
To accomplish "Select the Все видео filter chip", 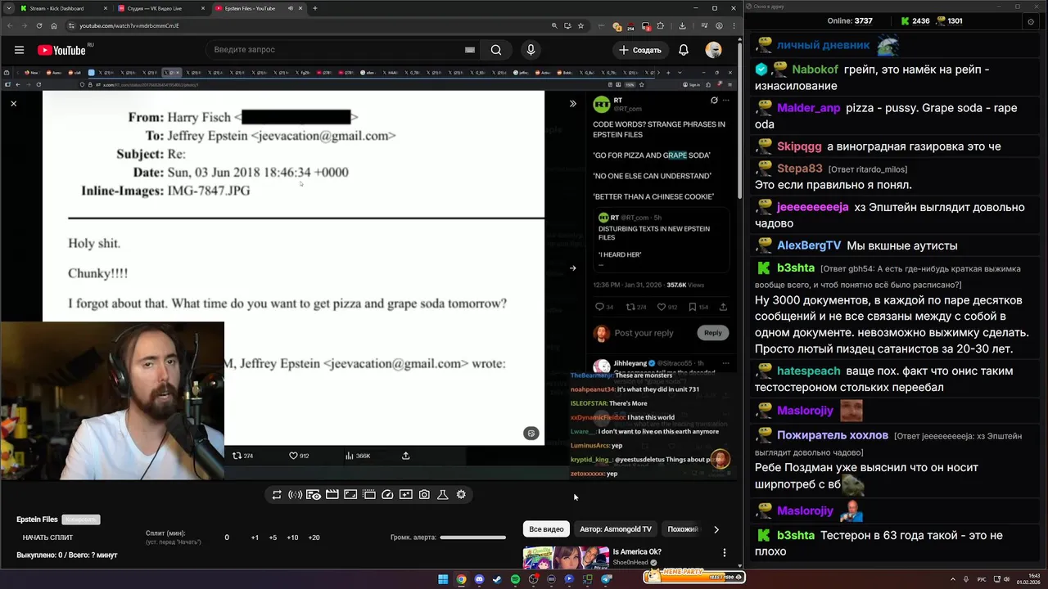I will (x=546, y=529).
